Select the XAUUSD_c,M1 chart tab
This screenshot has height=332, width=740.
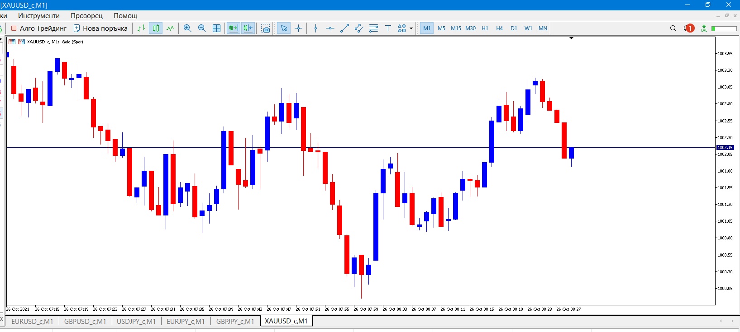286,321
